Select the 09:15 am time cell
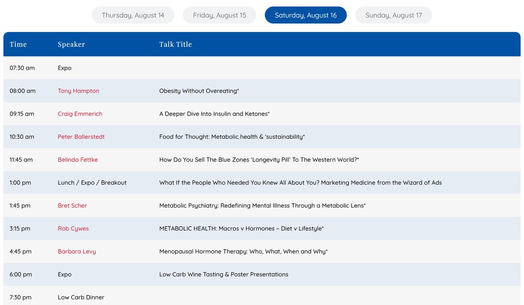Screen dimensions: 524x305 point(22,114)
